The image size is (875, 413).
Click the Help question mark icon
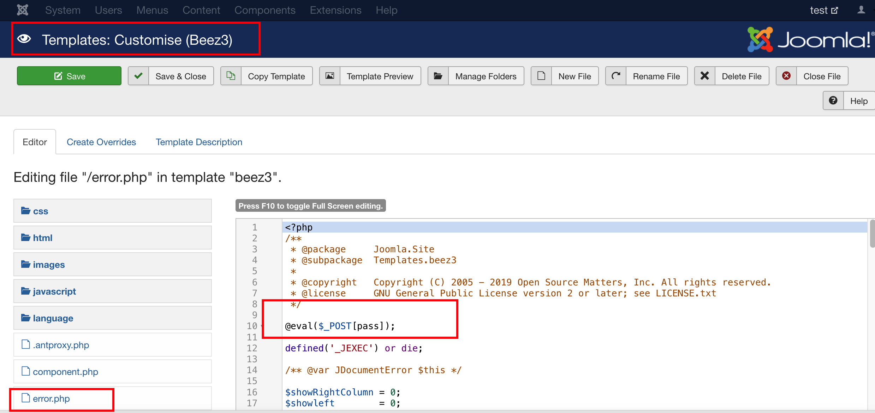point(833,100)
